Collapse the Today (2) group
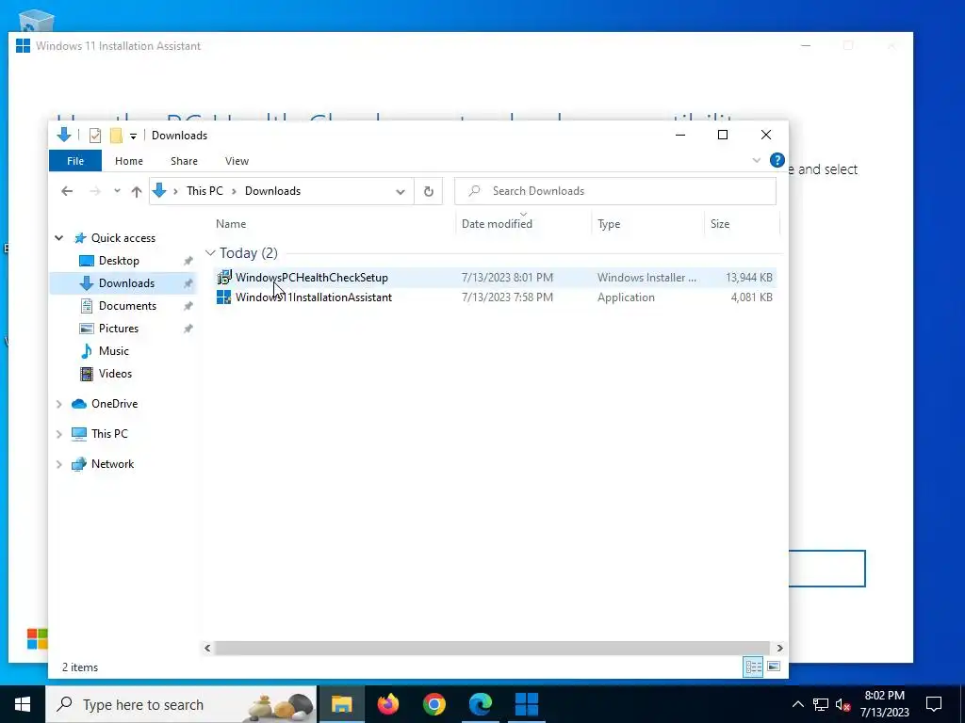The height and width of the screenshot is (723, 965). (210, 252)
